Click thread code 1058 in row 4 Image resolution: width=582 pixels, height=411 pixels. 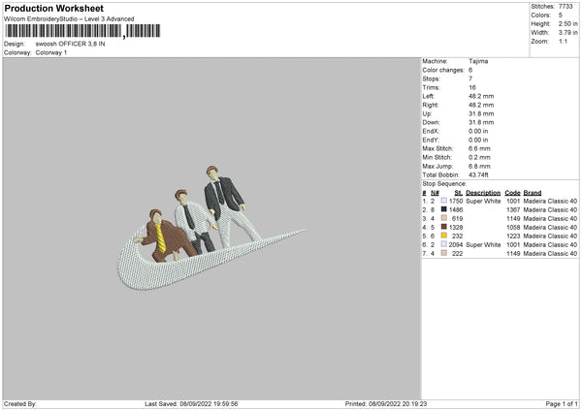[x=513, y=228]
